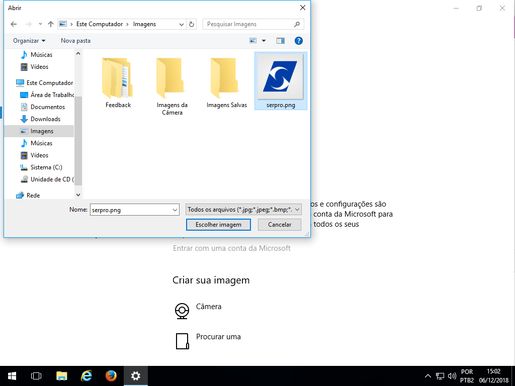Expand the Nome filename dropdown arrow
515x386 pixels.
(175, 210)
